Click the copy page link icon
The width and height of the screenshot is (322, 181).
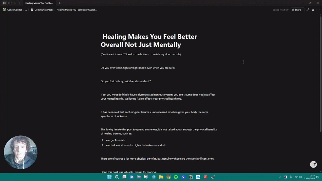308,10
